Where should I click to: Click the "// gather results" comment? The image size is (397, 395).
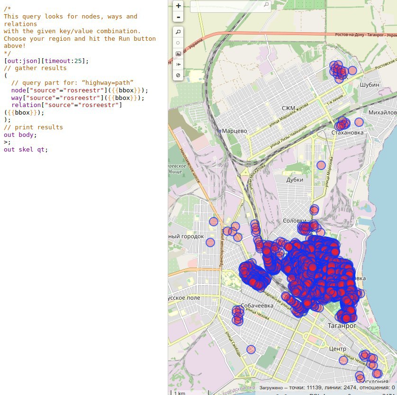pyautogui.click(x=35, y=68)
